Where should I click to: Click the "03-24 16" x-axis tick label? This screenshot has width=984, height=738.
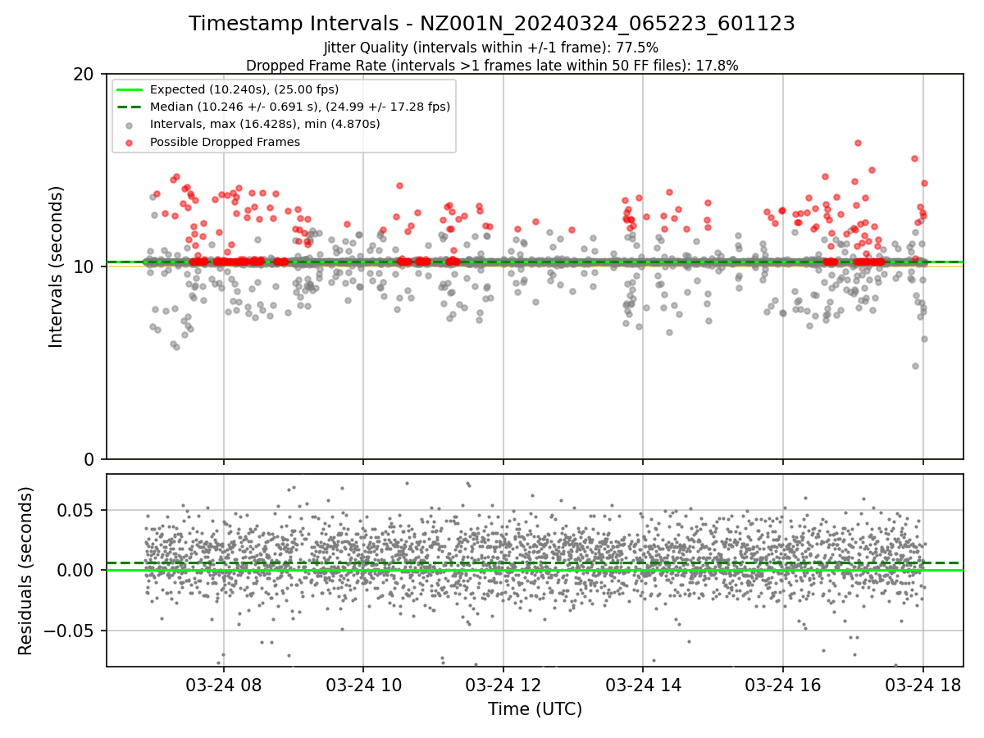coord(783,685)
